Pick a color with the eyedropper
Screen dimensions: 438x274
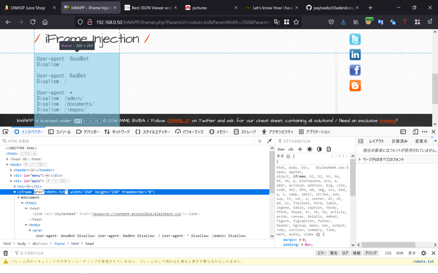(269, 141)
